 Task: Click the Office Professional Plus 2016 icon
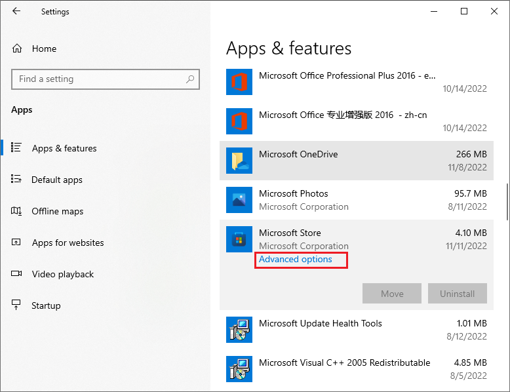click(x=239, y=82)
